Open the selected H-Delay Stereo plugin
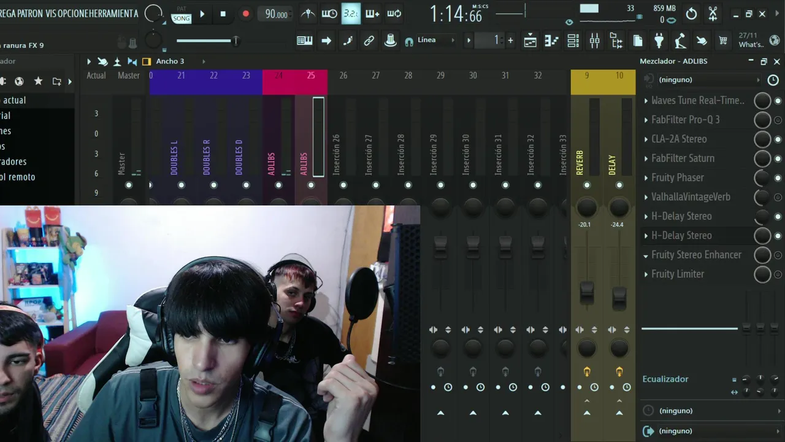 681,236
